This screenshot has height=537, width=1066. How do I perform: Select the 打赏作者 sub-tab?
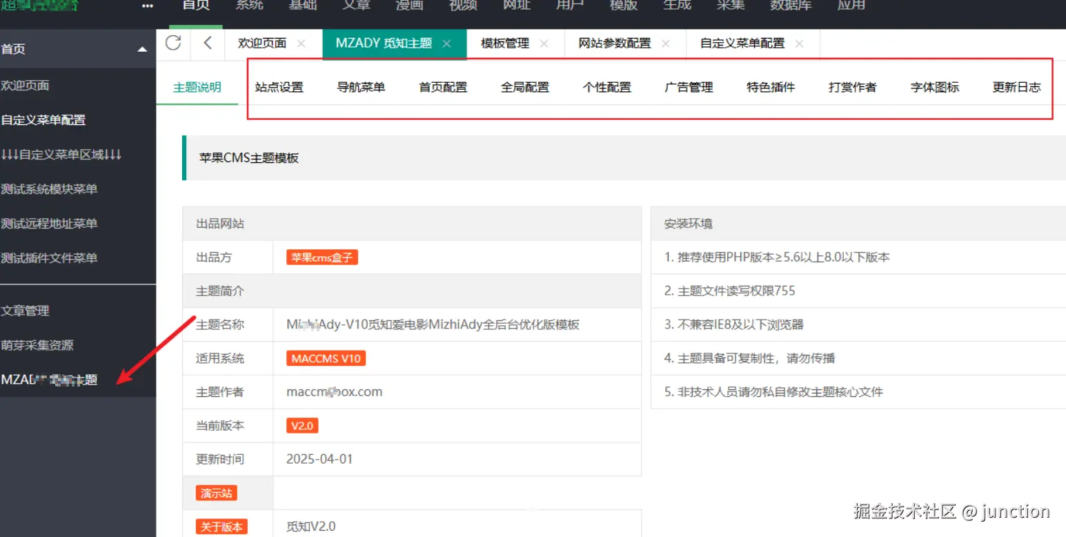[853, 88]
